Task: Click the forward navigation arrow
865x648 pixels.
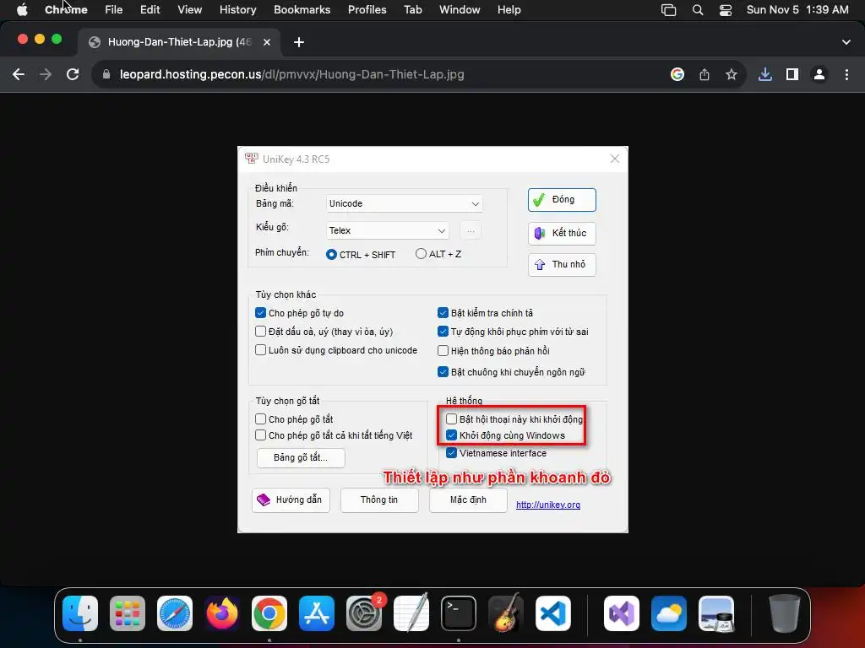Action: click(x=46, y=74)
